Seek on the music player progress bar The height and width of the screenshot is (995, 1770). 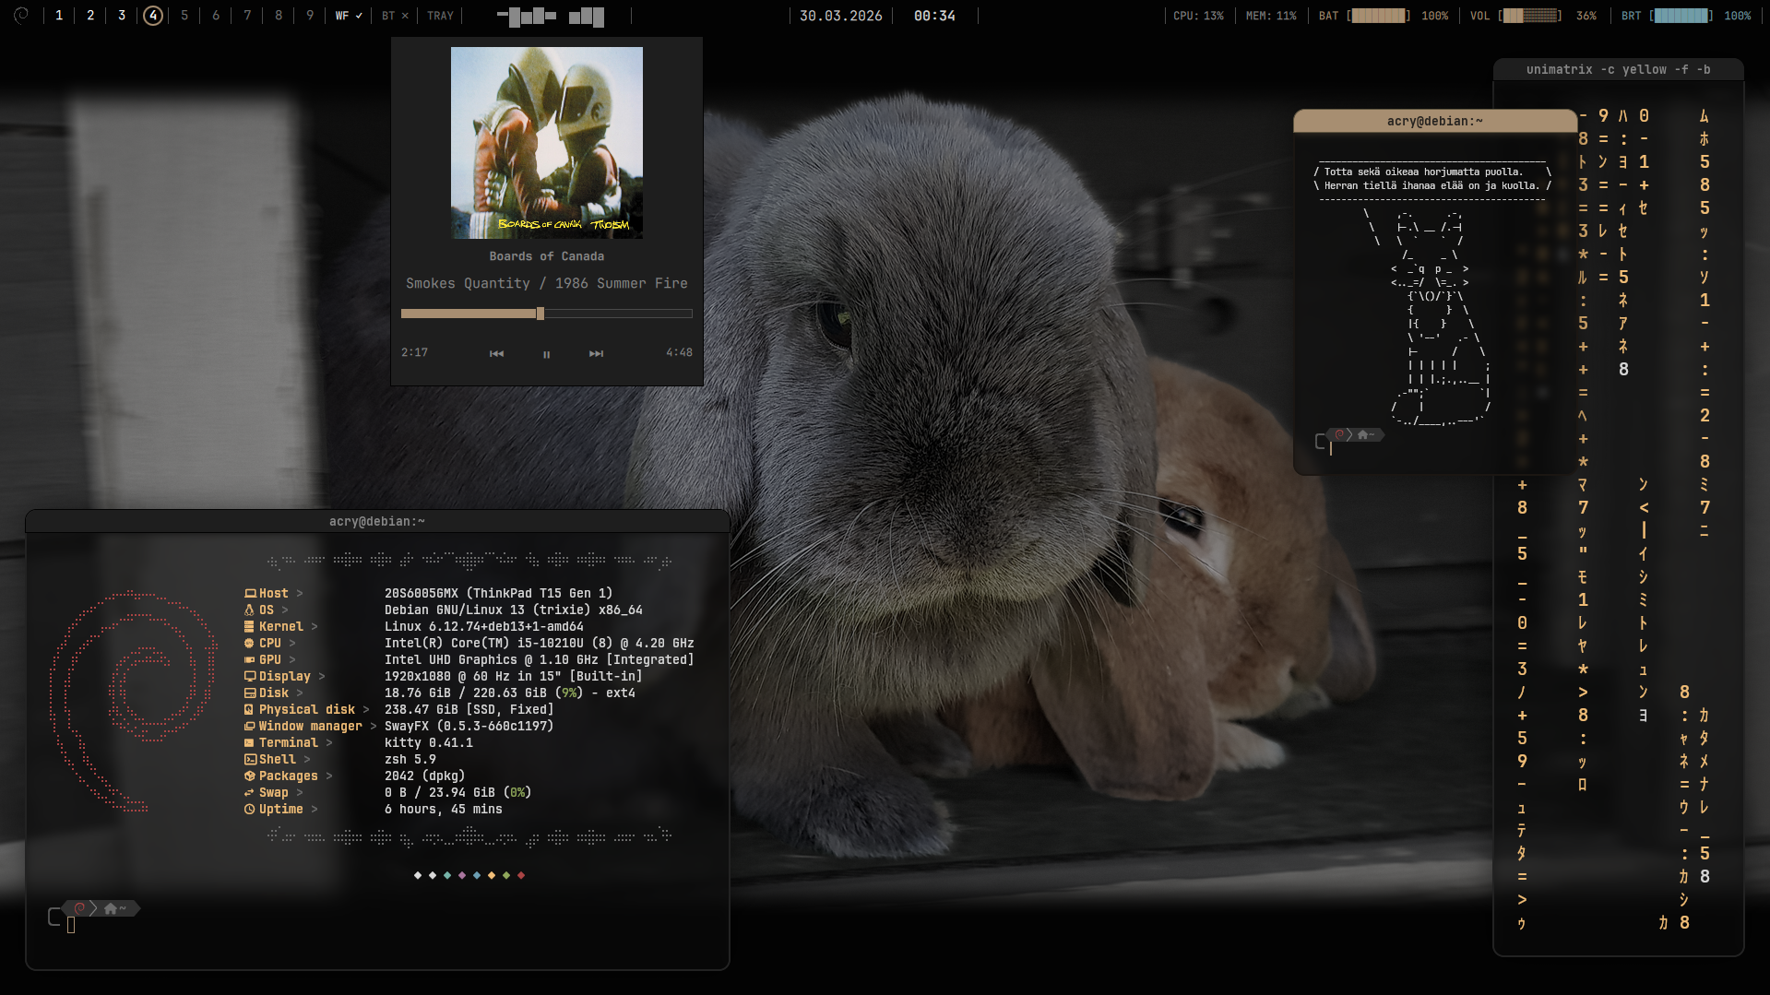click(x=547, y=314)
